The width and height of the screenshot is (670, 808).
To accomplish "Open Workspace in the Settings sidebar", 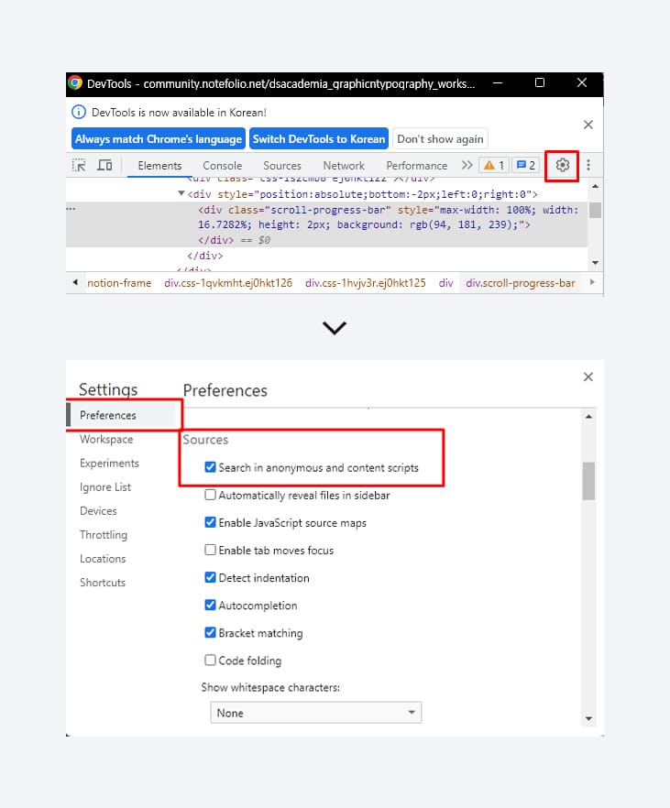I will [106, 439].
